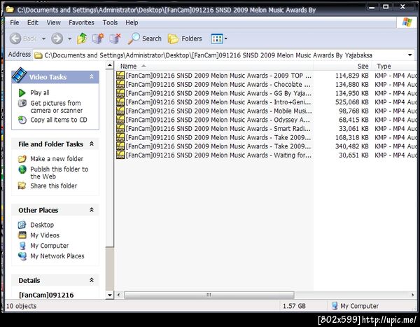Viewport: 420px width, 327px height.
Task: Click the My Network Places icon
Action: coord(22,256)
